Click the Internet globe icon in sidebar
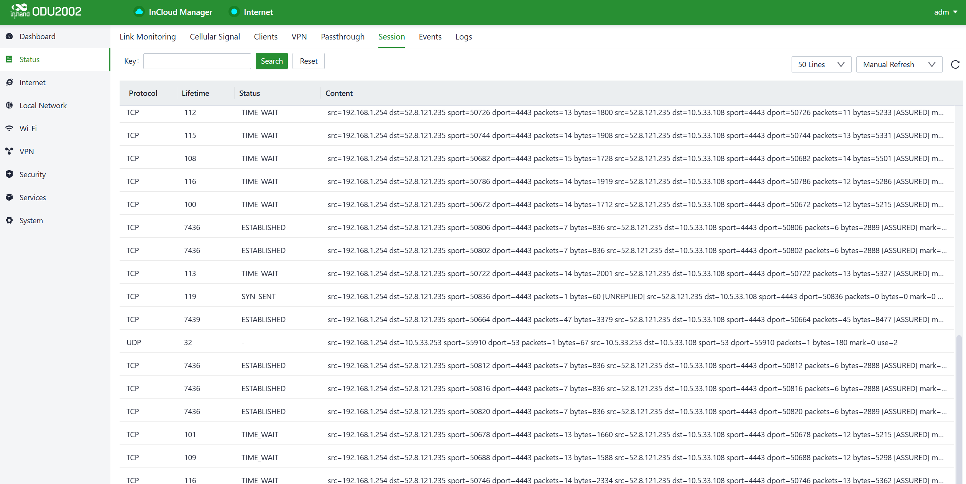 [10, 82]
